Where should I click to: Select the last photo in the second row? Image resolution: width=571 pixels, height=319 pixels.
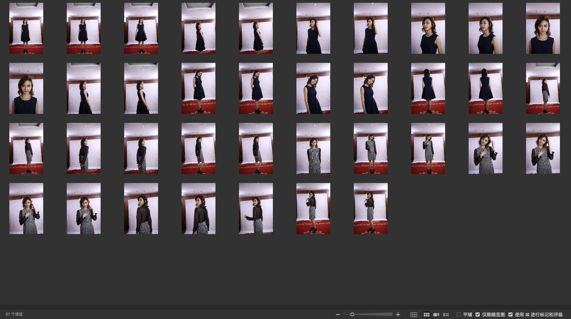point(543,88)
